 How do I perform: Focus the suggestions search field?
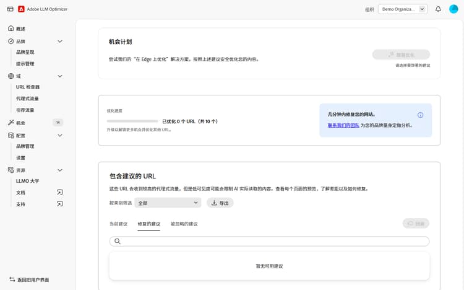(x=269, y=241)
